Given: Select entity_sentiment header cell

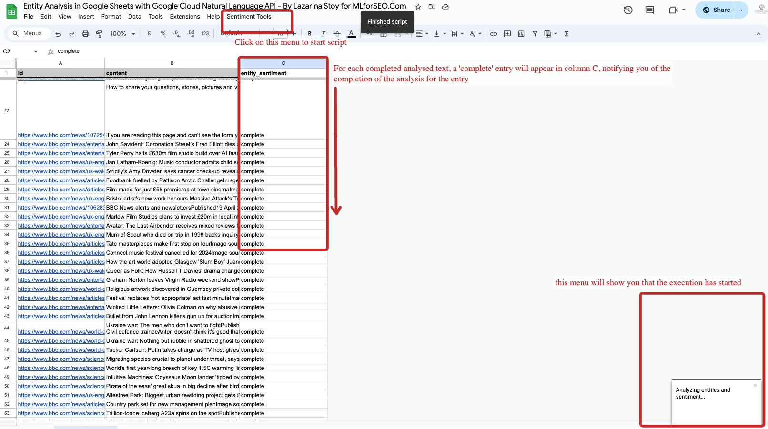Looking at the screenshot, I should pyautogui.click(x=283, y=73).
